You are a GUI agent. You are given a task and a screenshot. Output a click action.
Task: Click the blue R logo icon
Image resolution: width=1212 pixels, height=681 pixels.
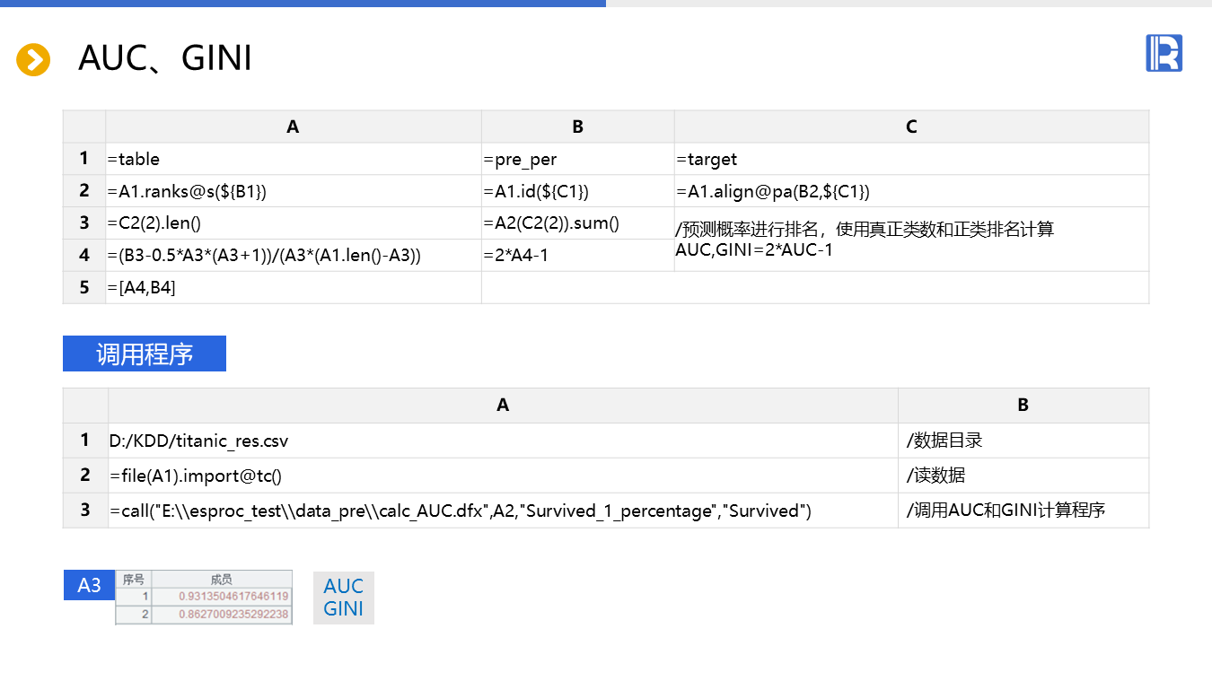[x=1164, y=53]
